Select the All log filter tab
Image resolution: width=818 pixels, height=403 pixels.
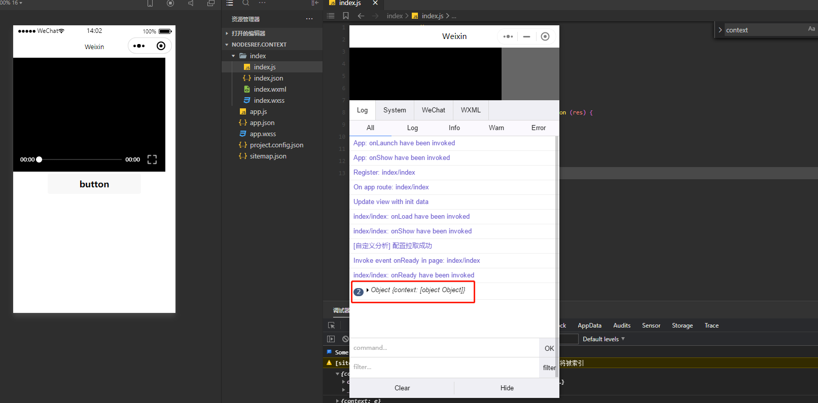click(371, 128)
